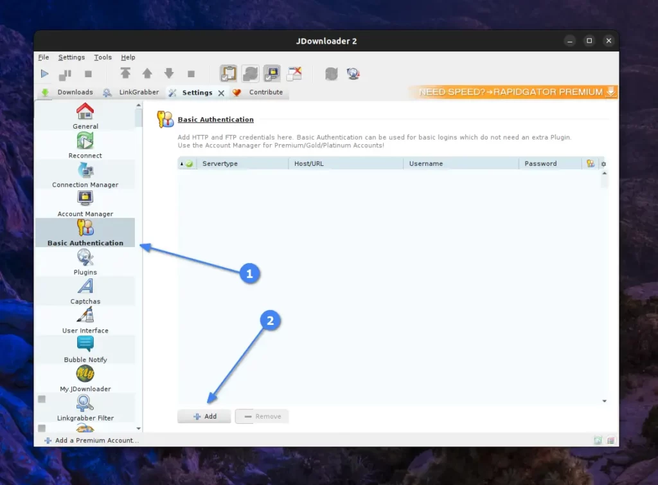This screenshot has height=485, width=658.
Task: Toggle clipboard observer in the toolbar
Action: click(229, 73)
